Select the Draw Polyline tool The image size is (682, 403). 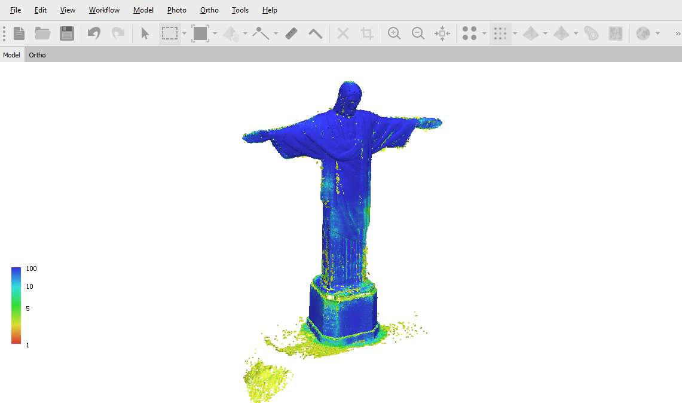[x=261, y=33]
